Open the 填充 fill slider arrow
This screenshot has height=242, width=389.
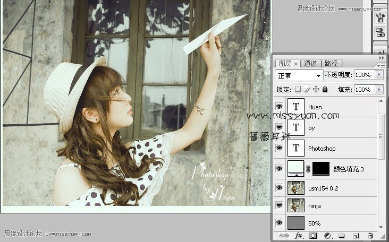[x=379, y=89]
